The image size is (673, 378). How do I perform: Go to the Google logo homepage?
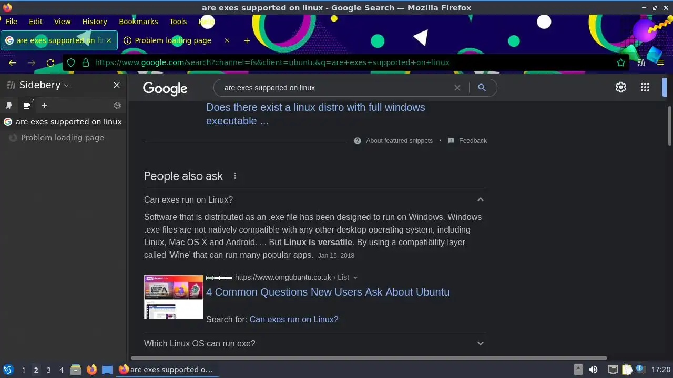165,88
